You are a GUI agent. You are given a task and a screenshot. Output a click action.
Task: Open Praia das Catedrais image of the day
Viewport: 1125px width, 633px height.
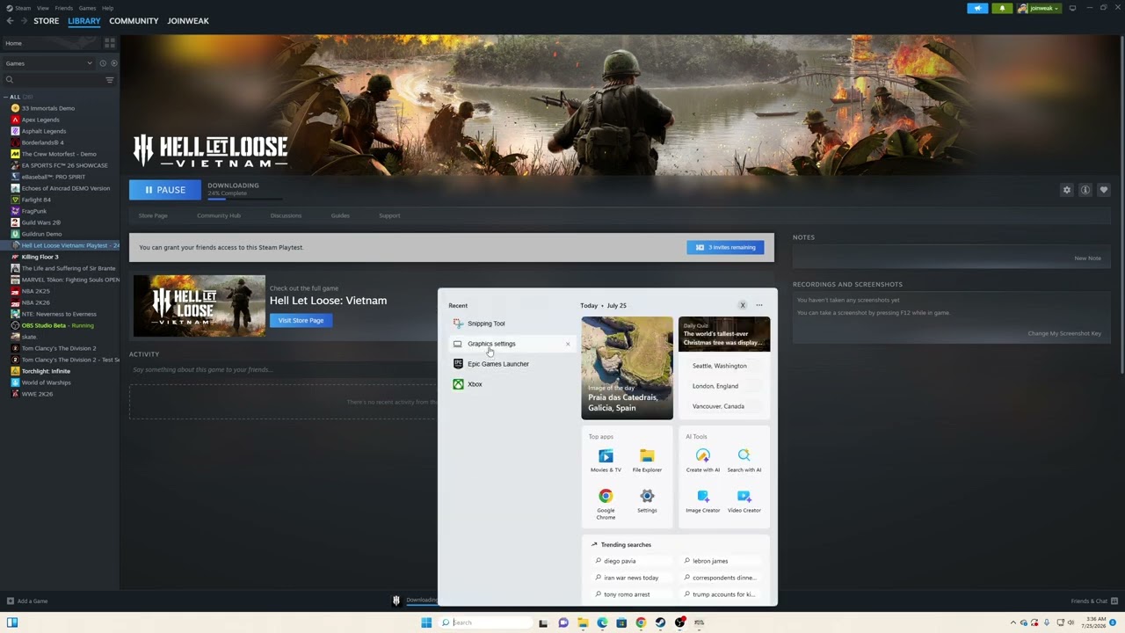click(627, 367)
